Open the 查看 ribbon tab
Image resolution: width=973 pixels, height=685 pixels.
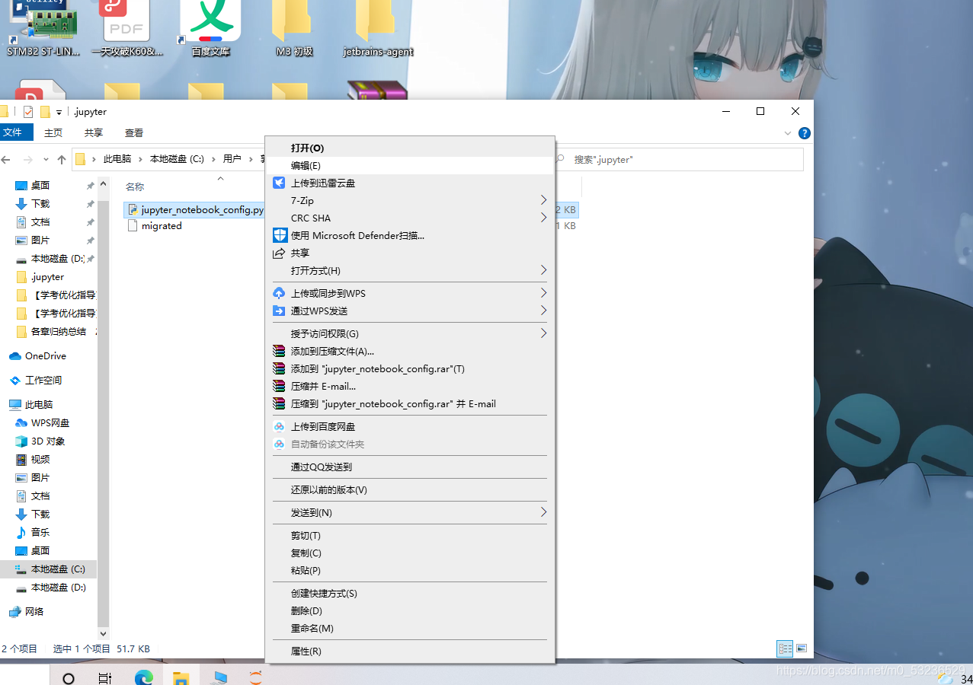[134, 132]
